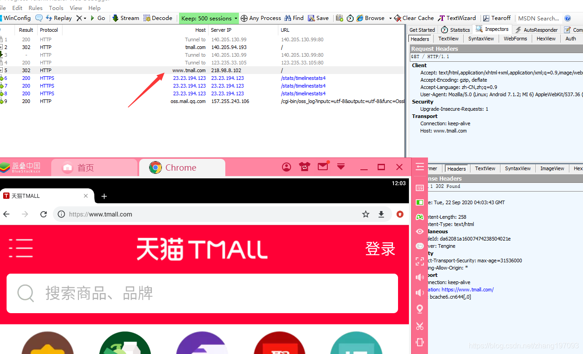Viewport: 583px width, 354px height.
Task: Open Fiddler help question-mark icon
Action: 568,19
